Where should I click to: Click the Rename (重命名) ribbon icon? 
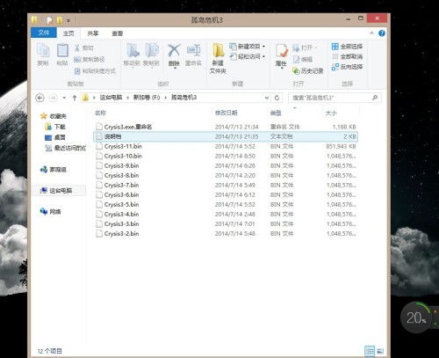click(x=193, y=51)
